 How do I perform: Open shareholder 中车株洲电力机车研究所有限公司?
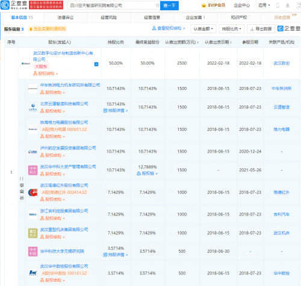pyautogui.click(x=70, y=85)
